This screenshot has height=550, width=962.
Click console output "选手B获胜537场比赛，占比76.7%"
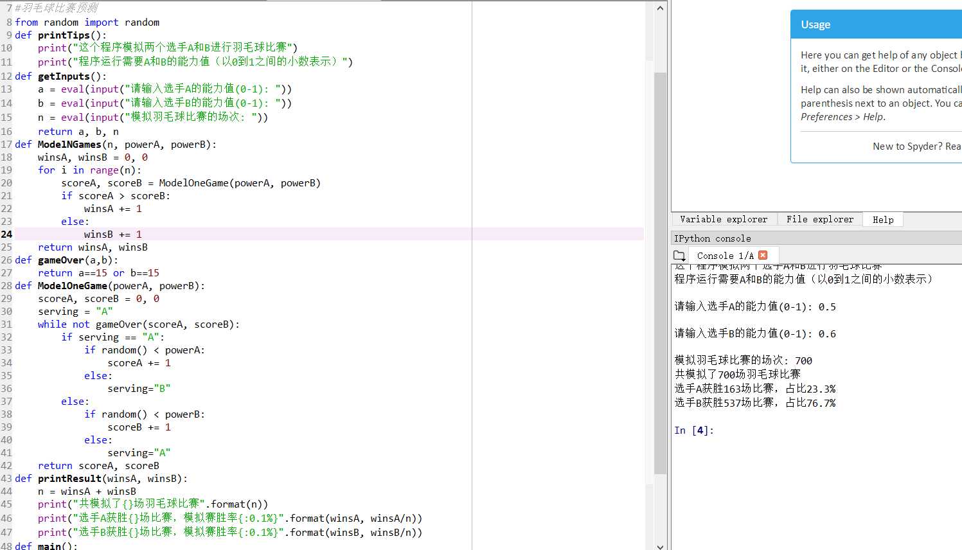pyautogui.click(x=755, y=403)
